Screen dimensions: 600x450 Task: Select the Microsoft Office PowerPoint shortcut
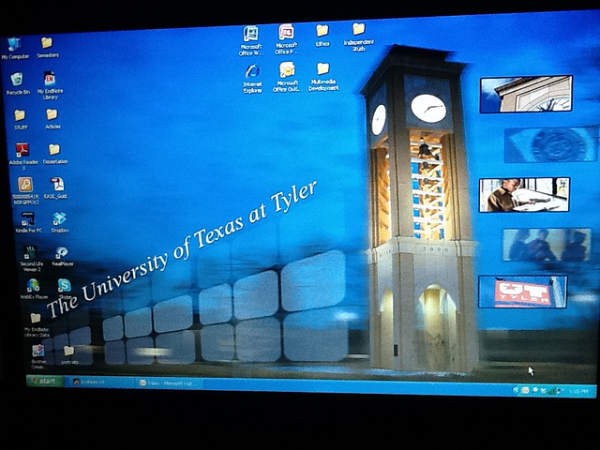(x=286, y=39)
